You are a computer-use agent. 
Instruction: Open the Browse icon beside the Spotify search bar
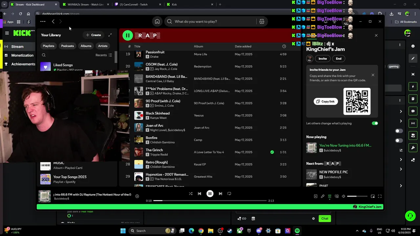click(x=262, y=21)
